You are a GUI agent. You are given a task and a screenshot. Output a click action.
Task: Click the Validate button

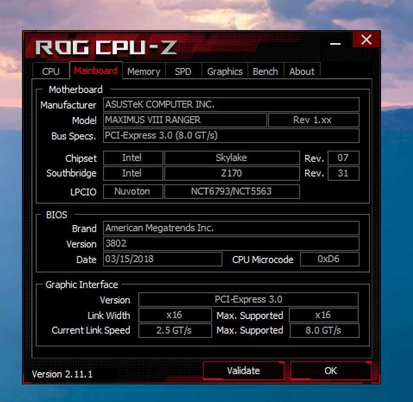tap(244, 370)
